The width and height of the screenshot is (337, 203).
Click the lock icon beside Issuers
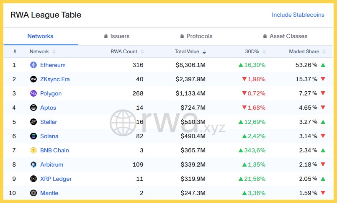tap(106, 36)
